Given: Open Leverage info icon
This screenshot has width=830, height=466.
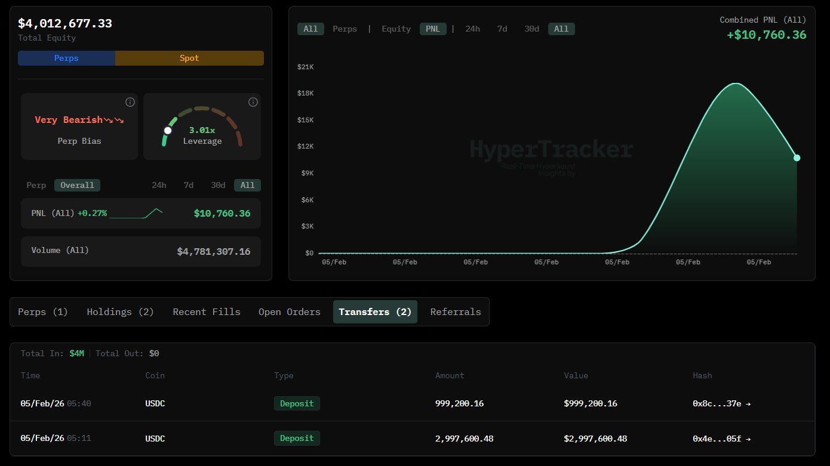Looking at the screenshot, I should click(253, 102).
